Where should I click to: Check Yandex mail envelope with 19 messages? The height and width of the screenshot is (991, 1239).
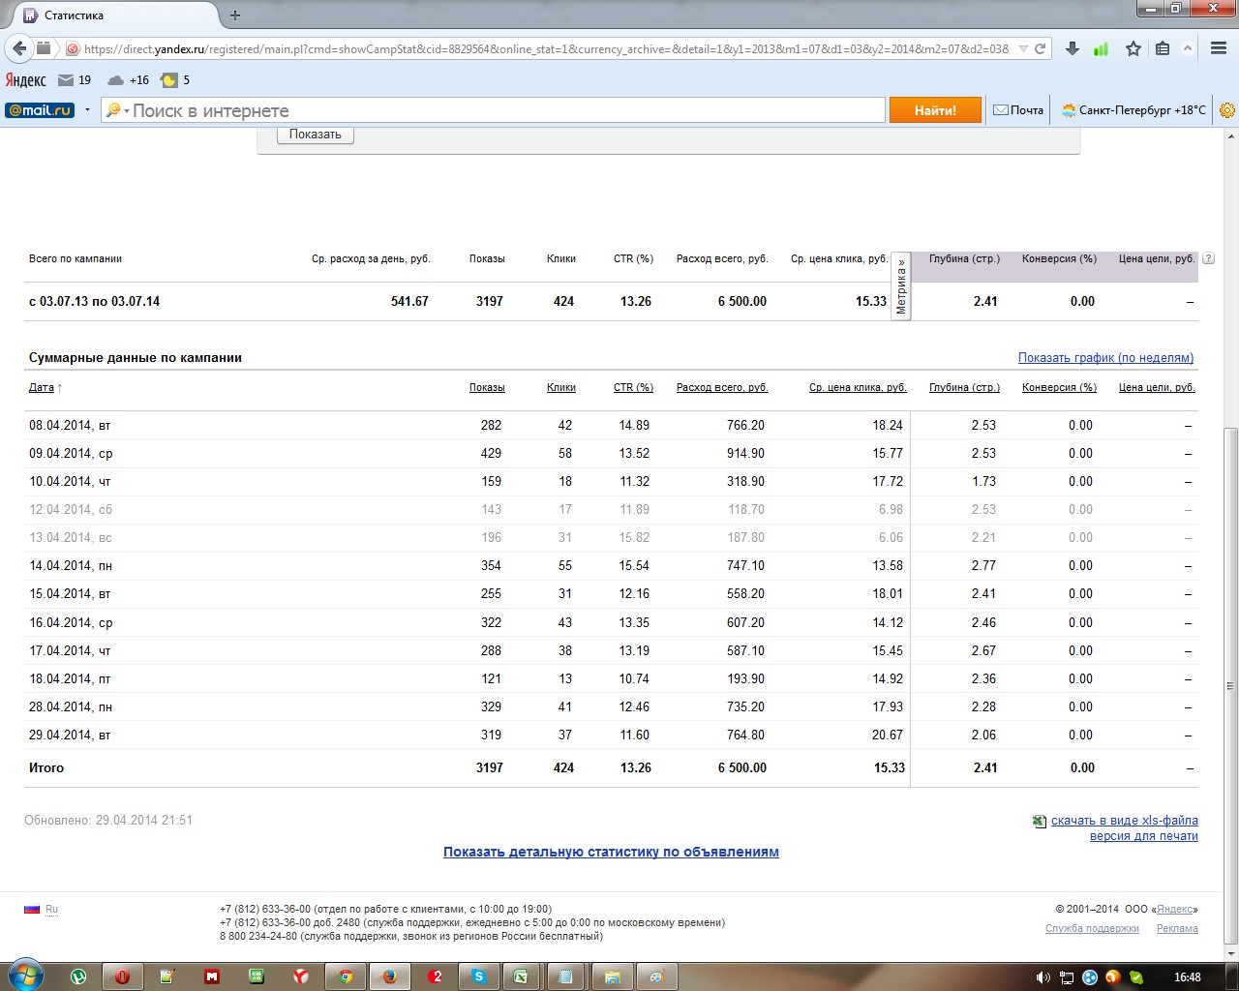click(75, 80)
